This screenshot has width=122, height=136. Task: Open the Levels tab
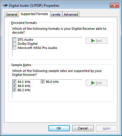[x=56, y=14]
